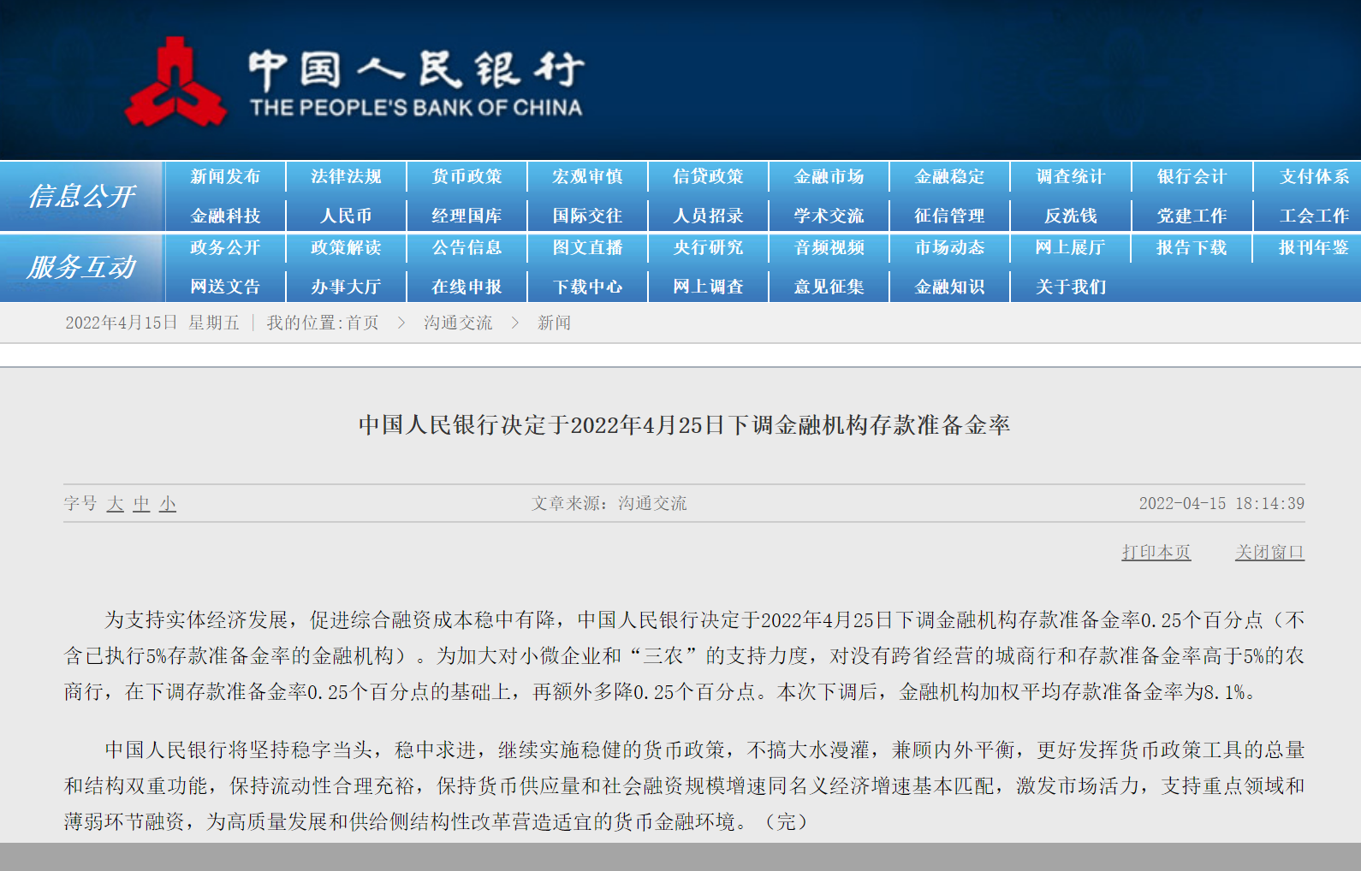Click the timestamp 2022-04-15 18:14:39

(x=1221, y=503)
